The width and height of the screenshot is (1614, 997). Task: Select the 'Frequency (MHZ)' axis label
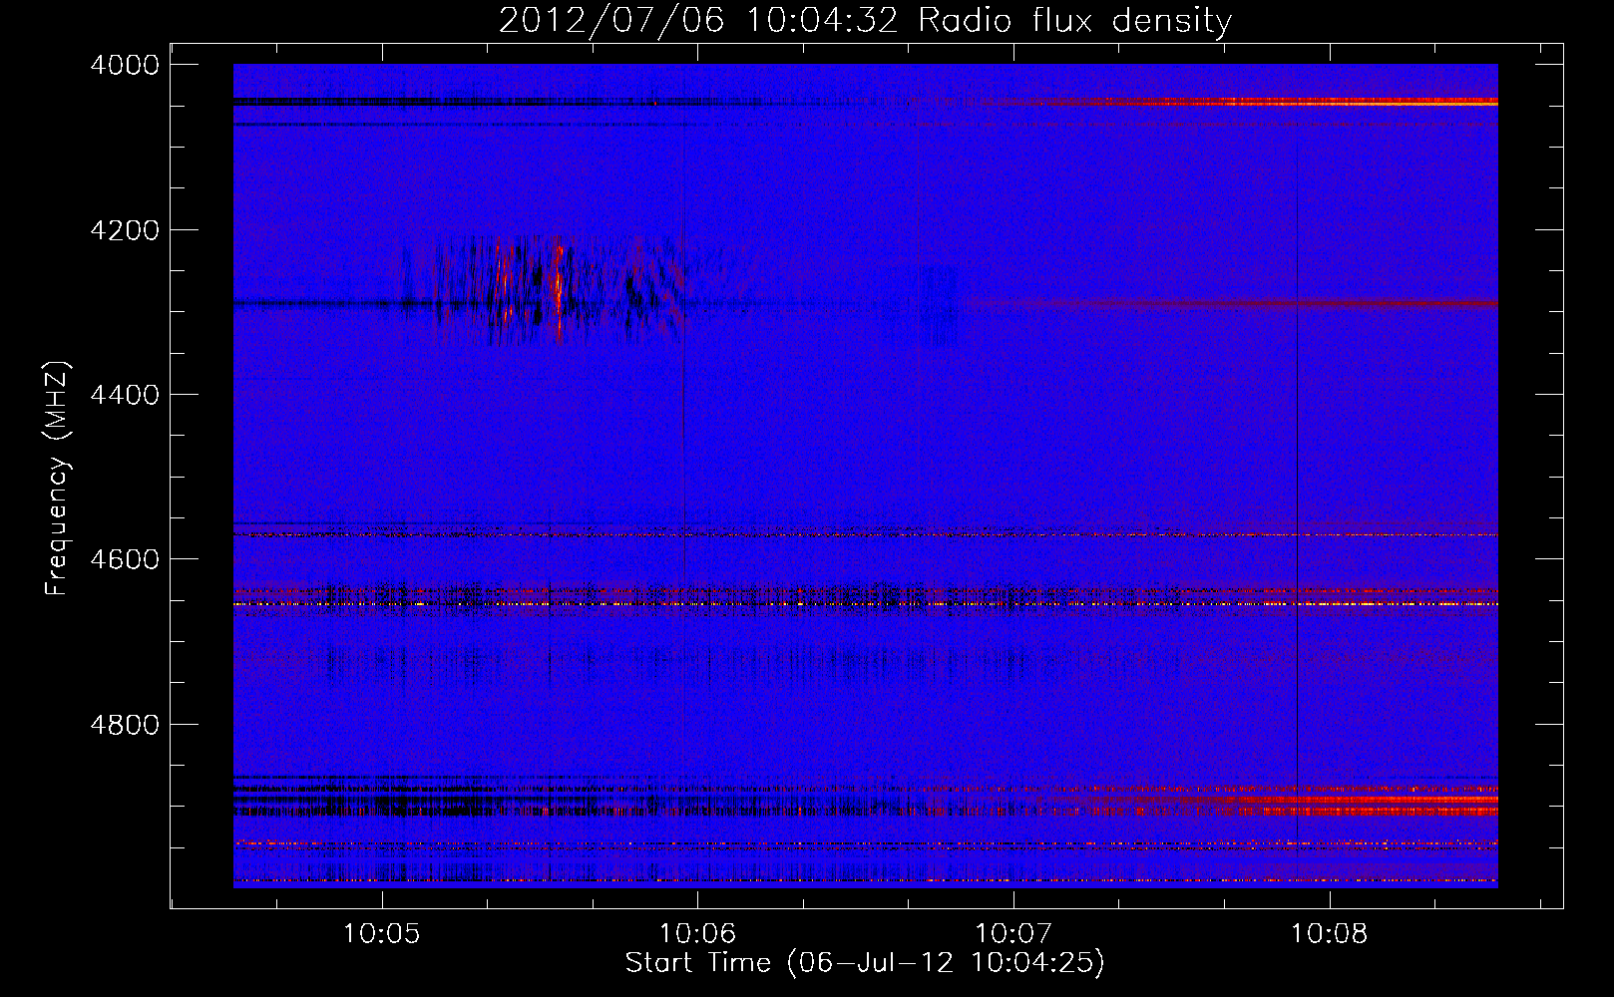[57, 479]
